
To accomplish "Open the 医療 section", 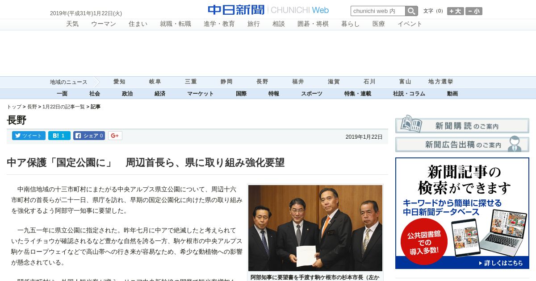I will point(379,24).
